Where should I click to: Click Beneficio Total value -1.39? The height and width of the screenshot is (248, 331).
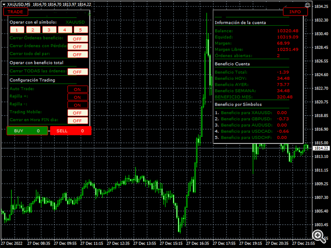[x=283, y=72]
